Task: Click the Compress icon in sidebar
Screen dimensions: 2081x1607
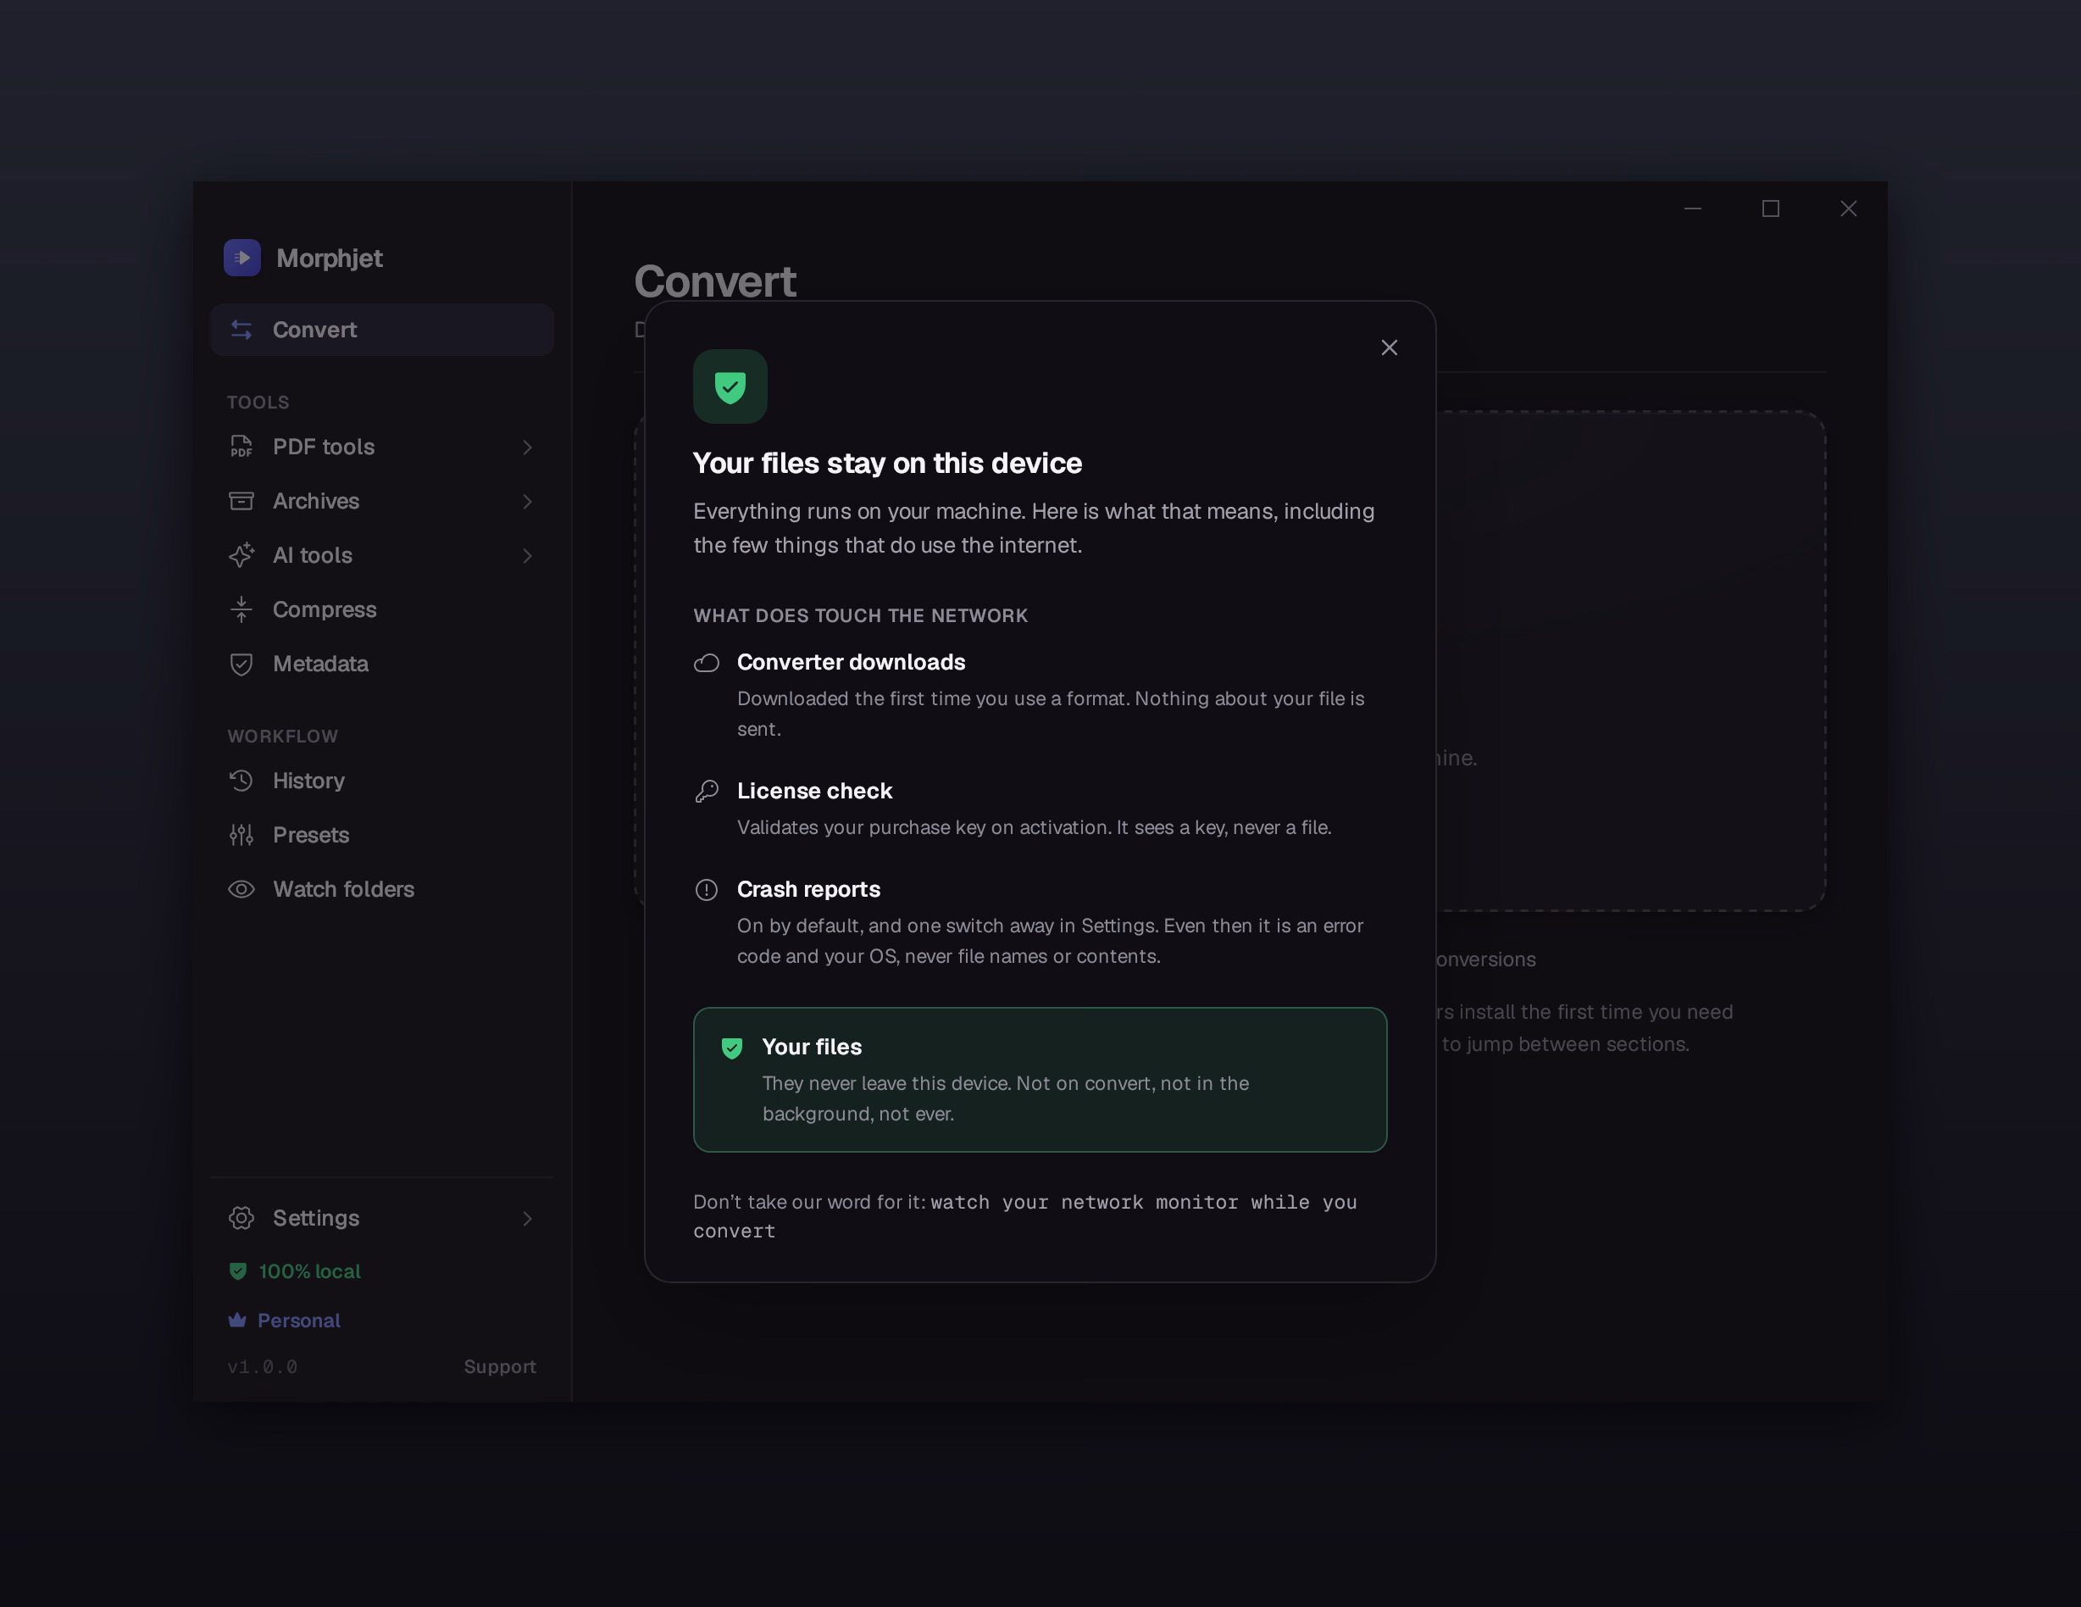Action: (x=241, y=609)
